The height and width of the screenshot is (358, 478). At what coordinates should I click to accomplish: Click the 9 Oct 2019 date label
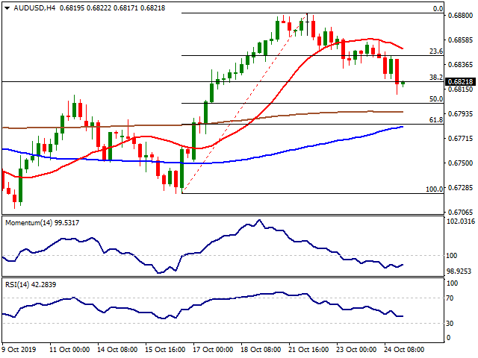pyautogui.click(x=19, y=350)
